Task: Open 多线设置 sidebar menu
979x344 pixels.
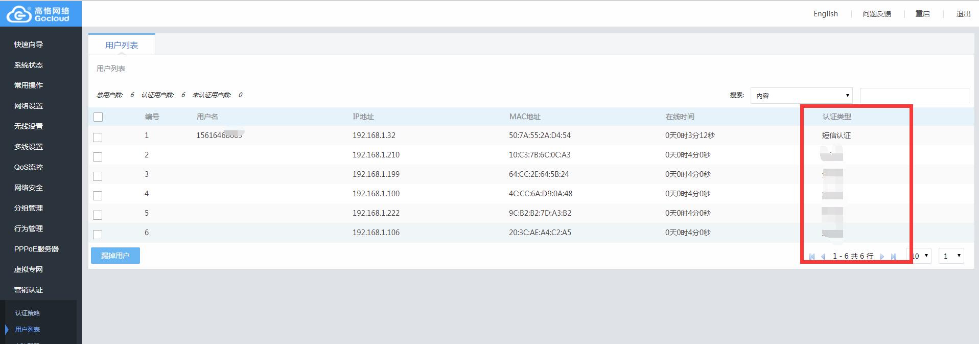Action: point(29,147)
